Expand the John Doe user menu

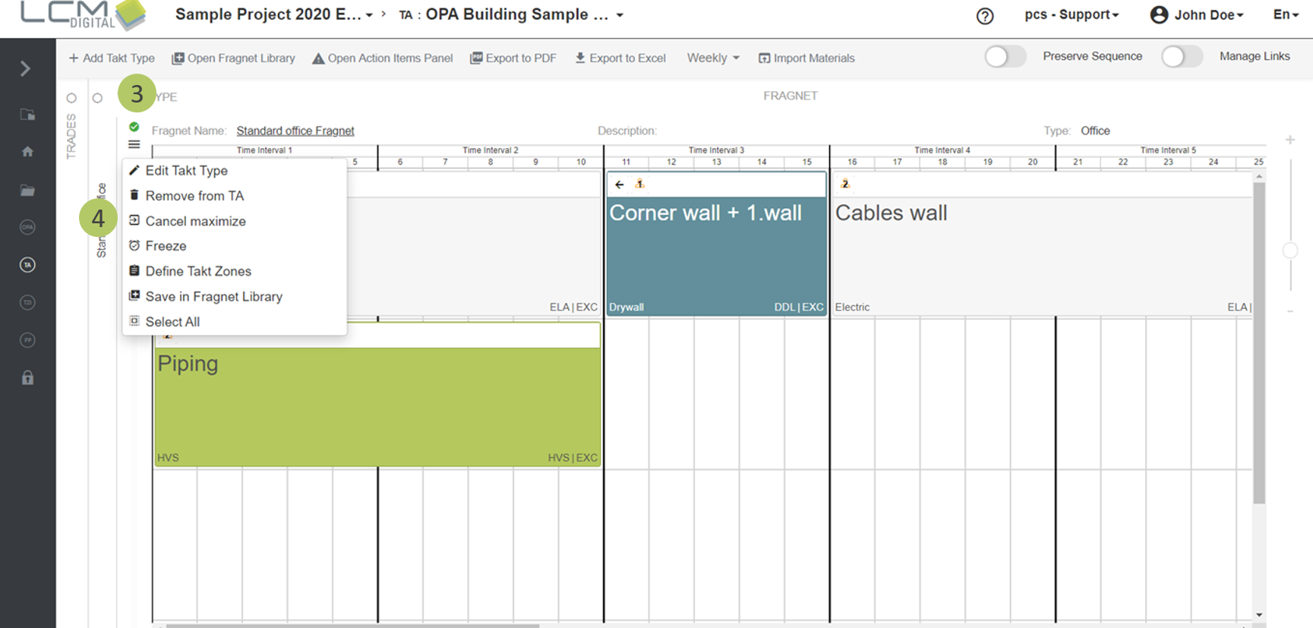tap(1197, 15)
